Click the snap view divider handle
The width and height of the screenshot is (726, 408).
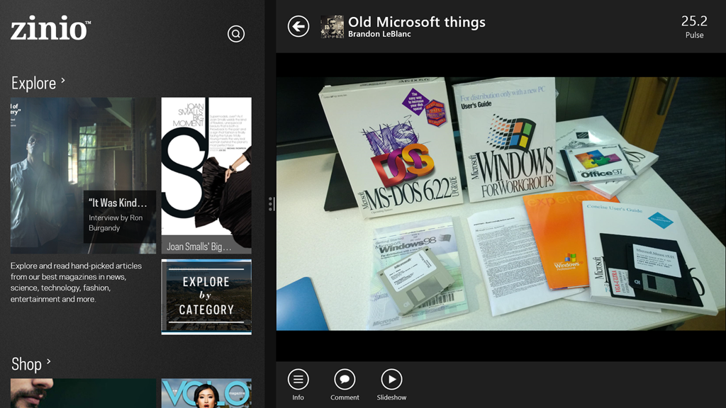[271, 204]
